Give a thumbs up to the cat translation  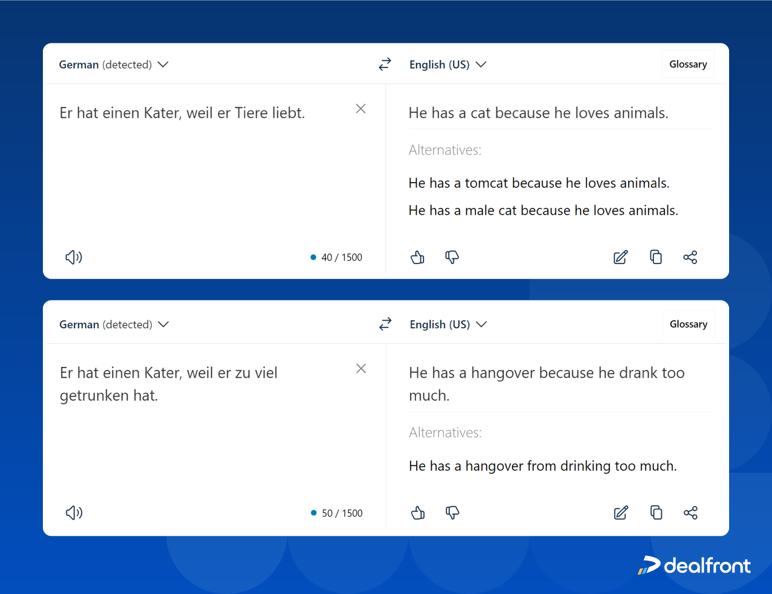(418, 257)
